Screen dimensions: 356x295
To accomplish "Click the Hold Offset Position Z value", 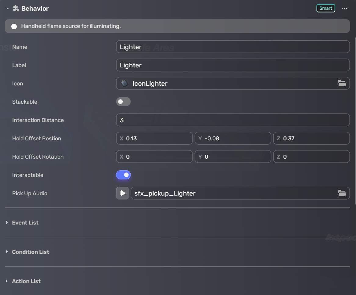I will coord(314,138).
